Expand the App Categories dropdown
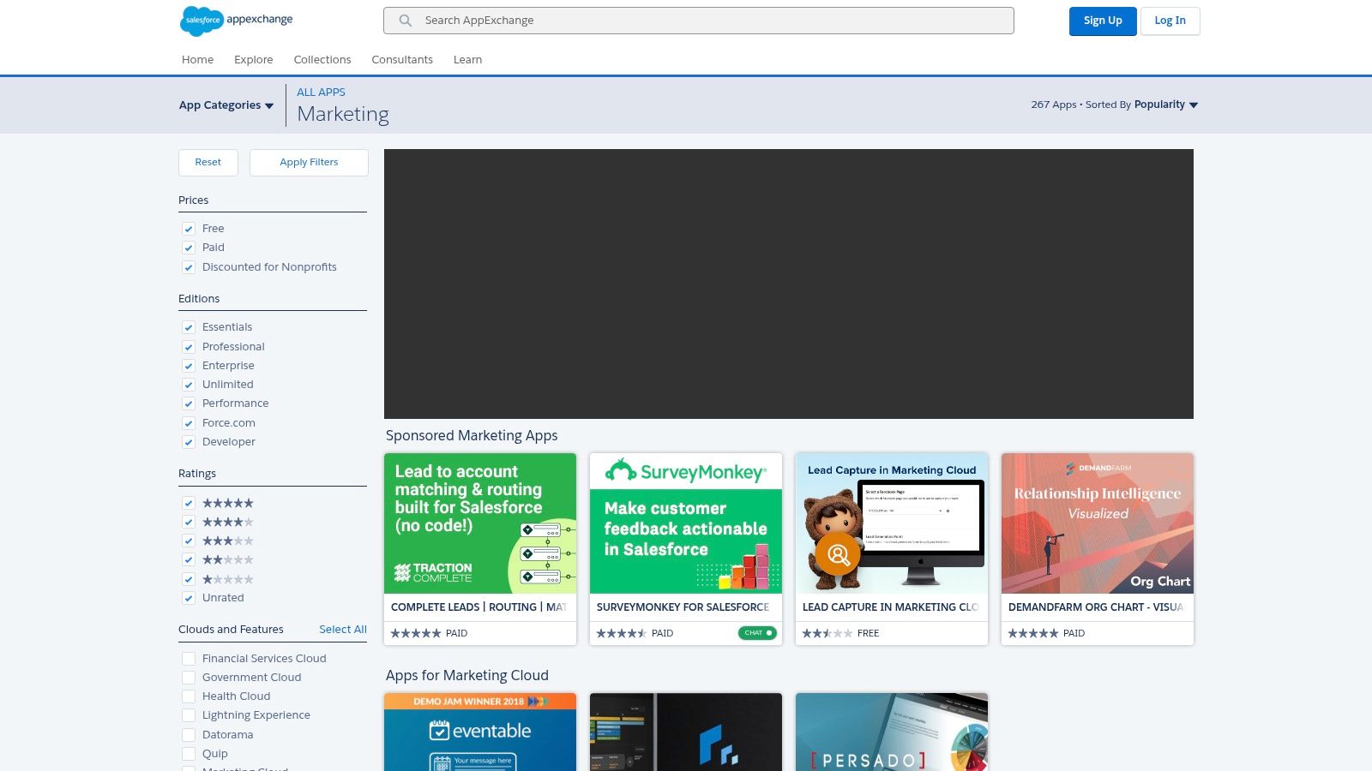 click(226, 105)
